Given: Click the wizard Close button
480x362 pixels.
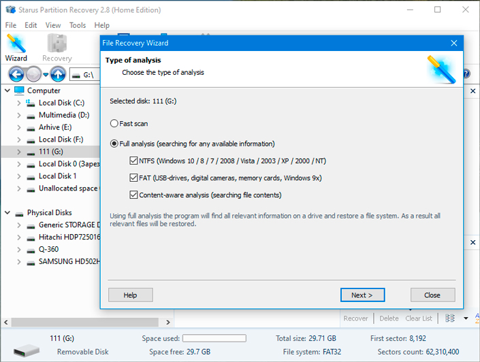Looking at the screenshot, I should (432, 295).
